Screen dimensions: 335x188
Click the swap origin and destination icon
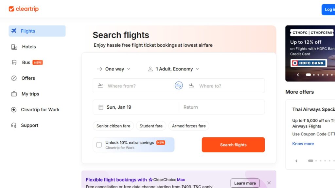(179, 86)
